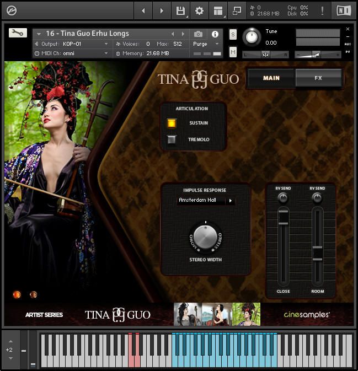The height and width of the screenshot is (371, 358).
Task: Click the Voices count value 0
Action: click(148, 44)
